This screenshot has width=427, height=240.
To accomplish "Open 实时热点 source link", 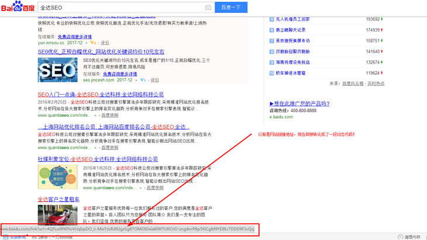I will tap(376, 84).
